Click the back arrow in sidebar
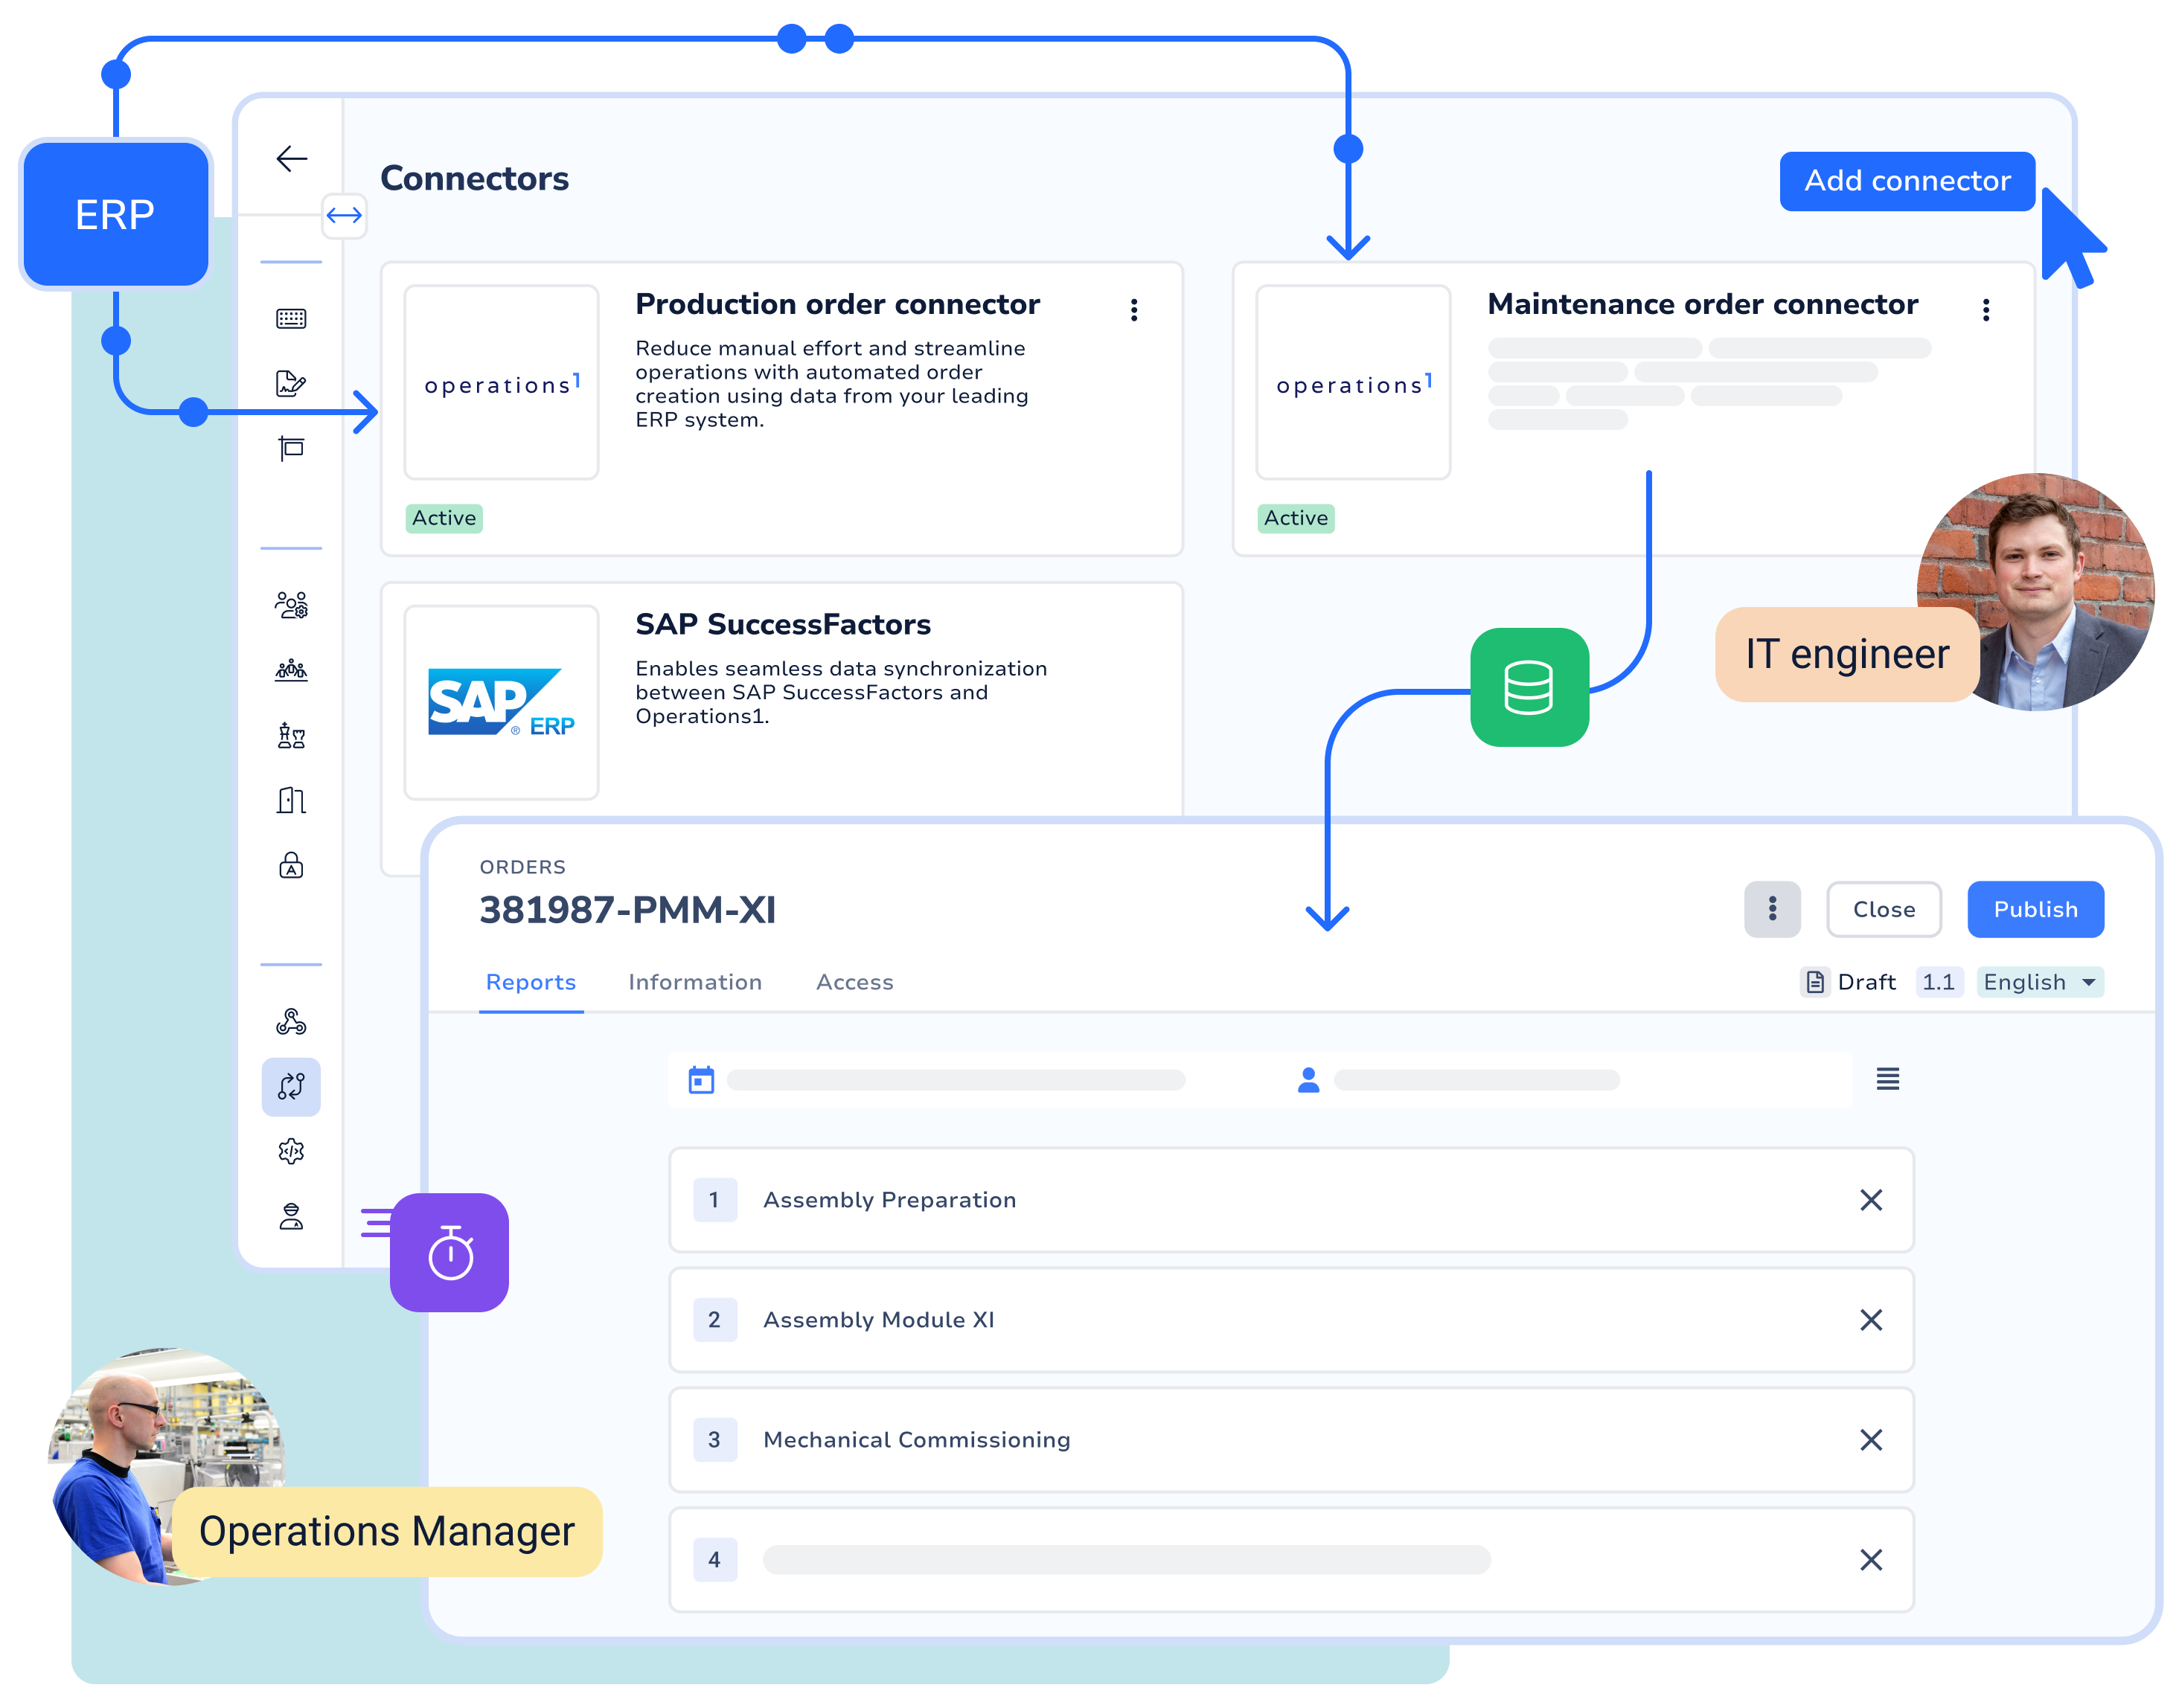Image resolution: width=2179 pixels, height=1708 pixels. coord(291,158)
